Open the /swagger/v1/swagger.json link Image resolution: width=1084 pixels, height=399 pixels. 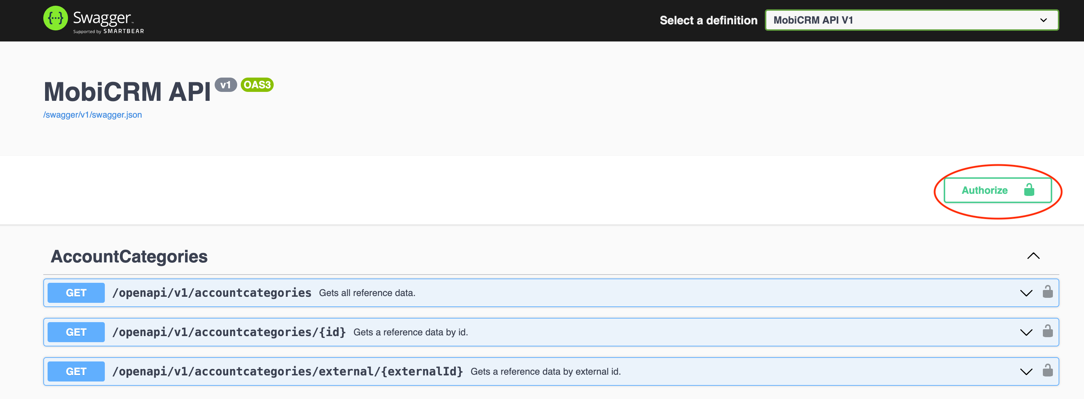click(x=93, y=115)
